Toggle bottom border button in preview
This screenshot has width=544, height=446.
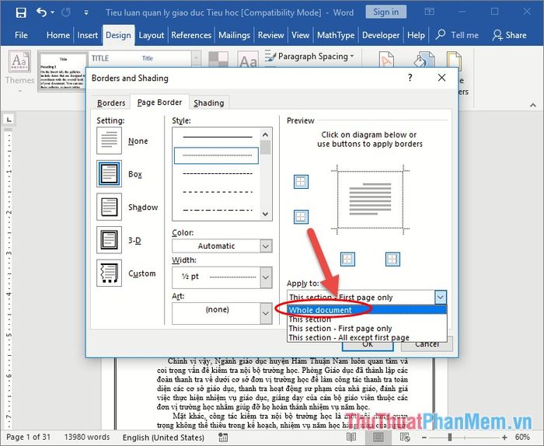302,217
